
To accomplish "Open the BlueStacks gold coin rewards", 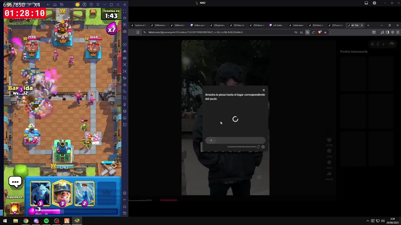I will click(x=77, y=5).
